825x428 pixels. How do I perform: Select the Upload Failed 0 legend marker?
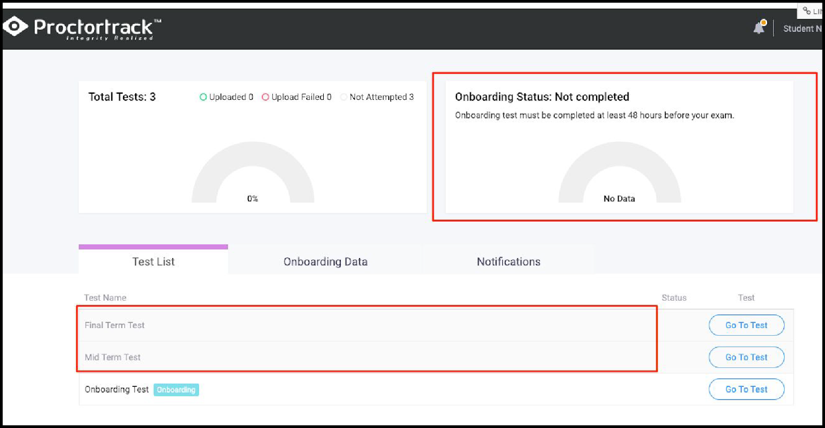266,97
